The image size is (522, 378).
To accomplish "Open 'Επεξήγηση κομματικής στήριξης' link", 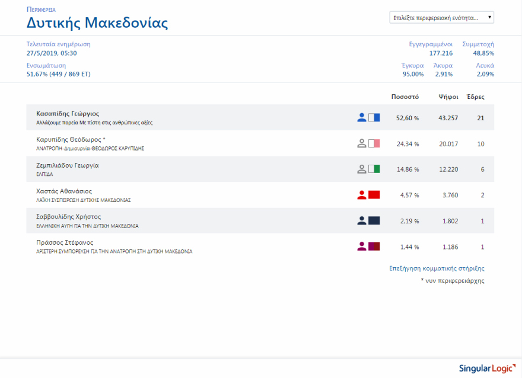I will [437, 268].
